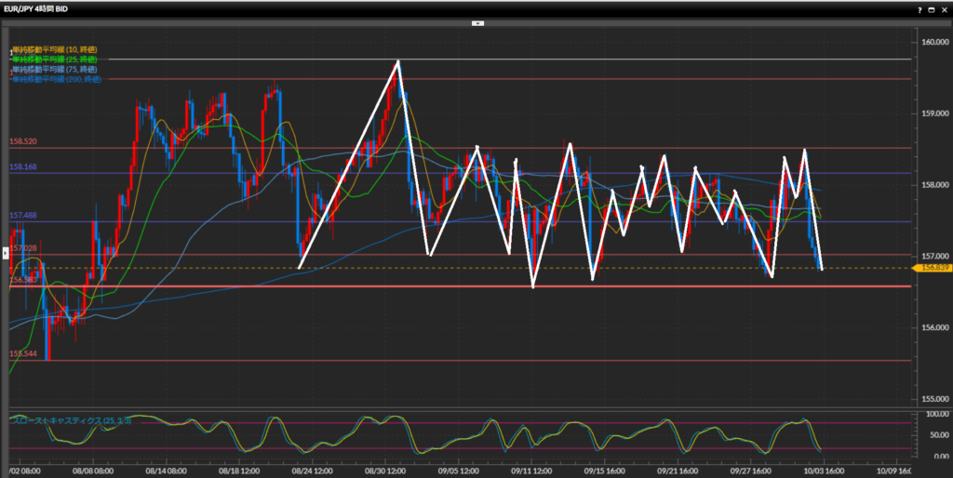Viewport: 953px width, 478px height.
Task: Close the EUR/JPY chart panel
Action: point(943,8)
